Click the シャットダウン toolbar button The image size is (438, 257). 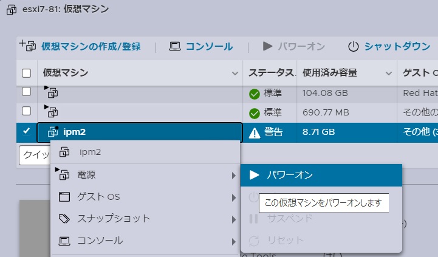tap(397, 46)
